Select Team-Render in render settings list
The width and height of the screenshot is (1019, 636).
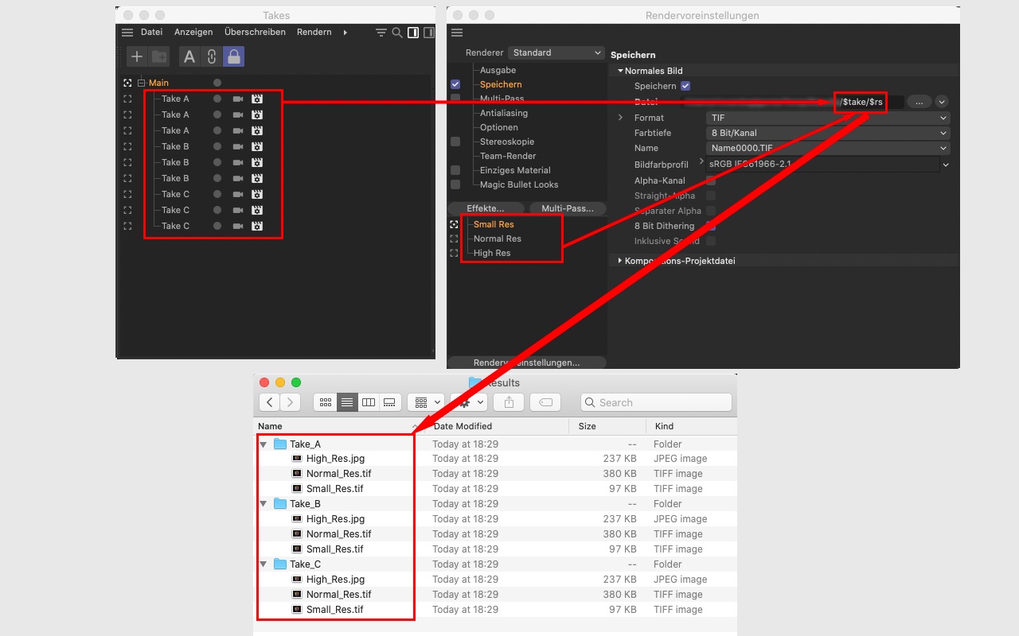pos(508,156)
